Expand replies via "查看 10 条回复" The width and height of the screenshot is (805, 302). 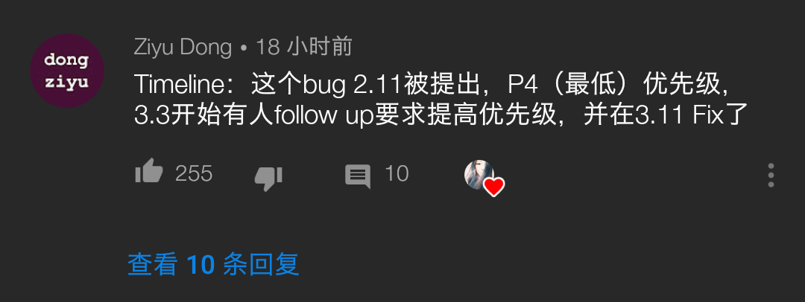pos(213,265)
